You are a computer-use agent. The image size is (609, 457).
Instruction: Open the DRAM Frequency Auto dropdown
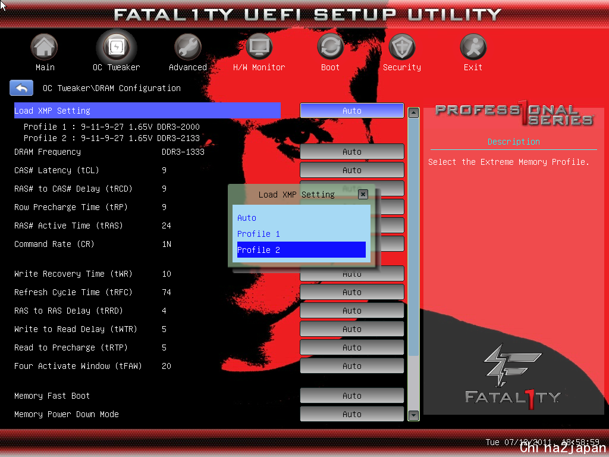click(x=352, y=152)
